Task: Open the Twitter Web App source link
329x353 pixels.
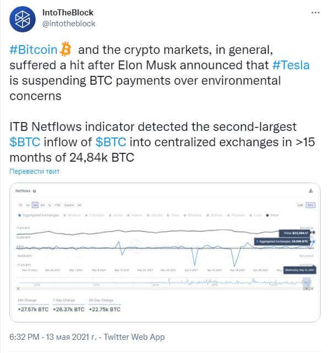Action: [x=134, y=337]
